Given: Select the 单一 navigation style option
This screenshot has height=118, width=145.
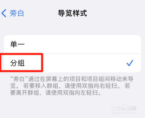Looking at the screenshot, I should [x=72, y=44].
